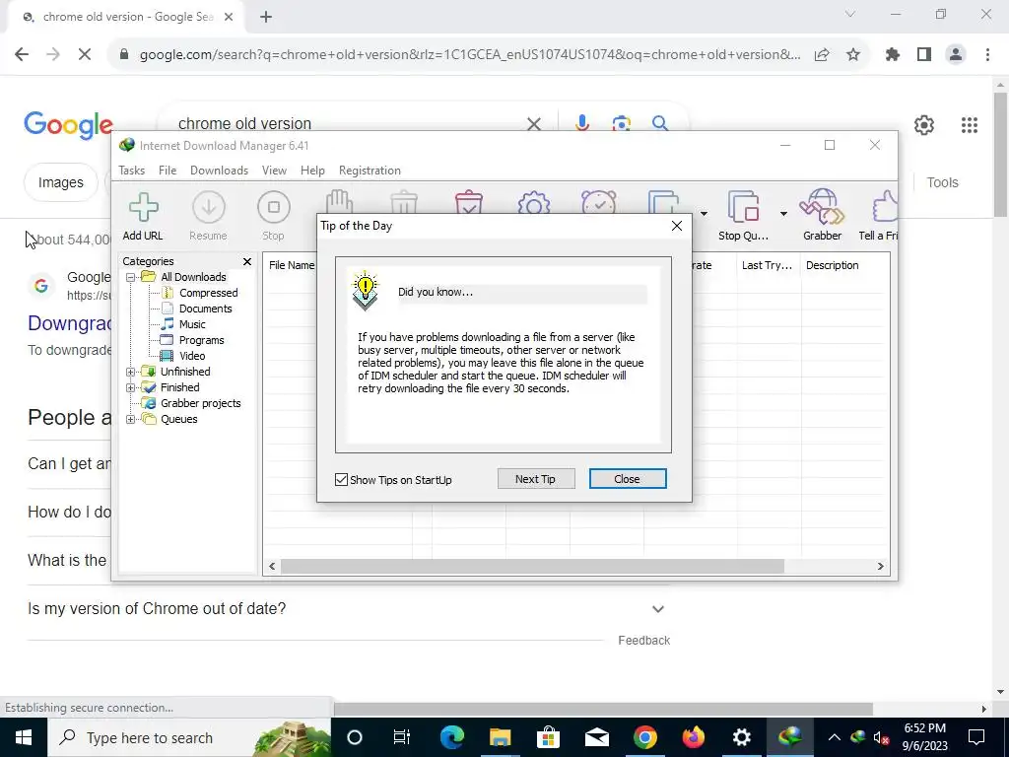1009x757 pixels.
Task: Open the Downloads menu in IDM
Action: point(219,171)
